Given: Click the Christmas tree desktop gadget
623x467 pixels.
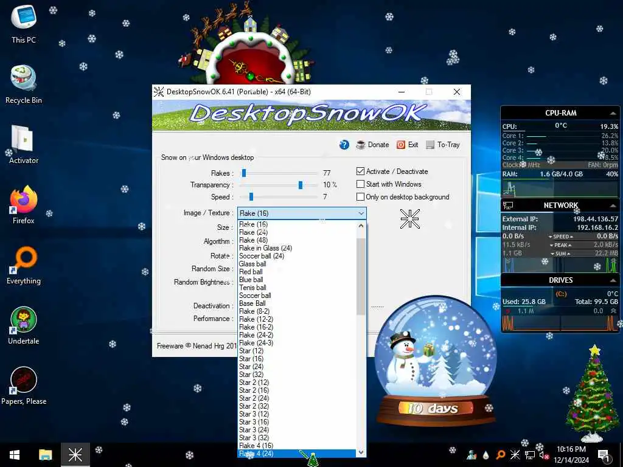Looking at the screenshot, I should point(592,393).
